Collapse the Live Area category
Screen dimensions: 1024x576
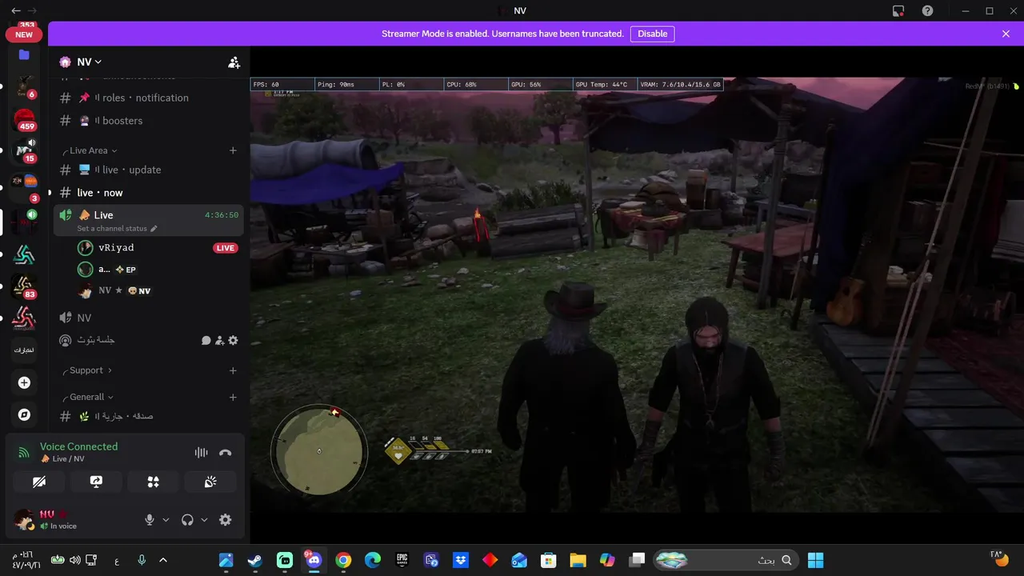click(x=93, y=150)
